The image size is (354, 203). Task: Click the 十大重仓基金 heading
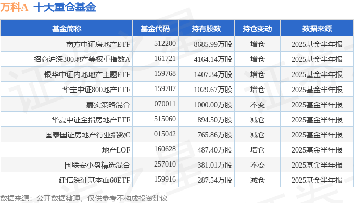click(65, 7)
